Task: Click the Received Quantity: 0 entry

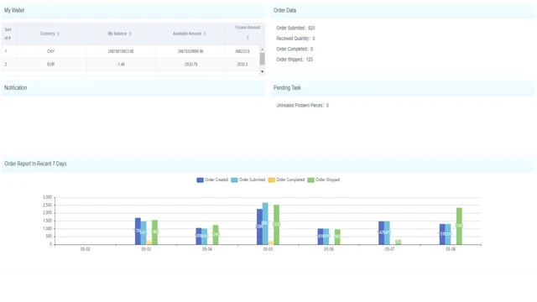Action: pos(295,39)
